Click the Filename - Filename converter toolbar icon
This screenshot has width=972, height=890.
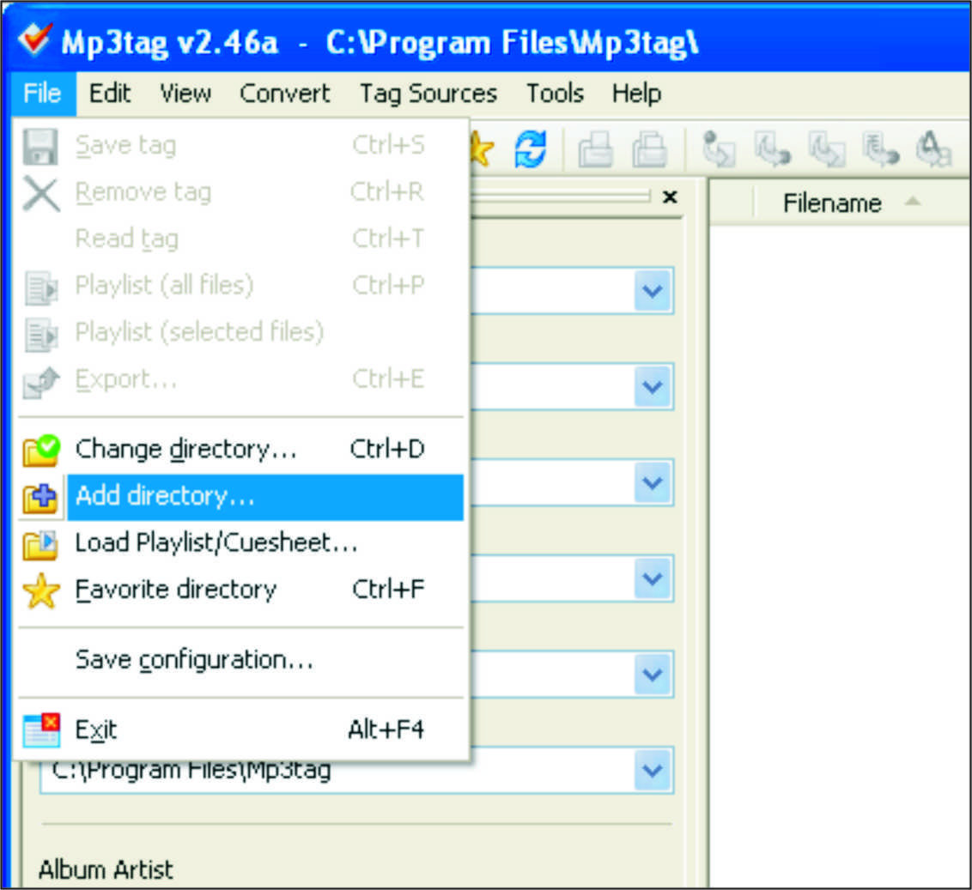click(x=827, y=149)
